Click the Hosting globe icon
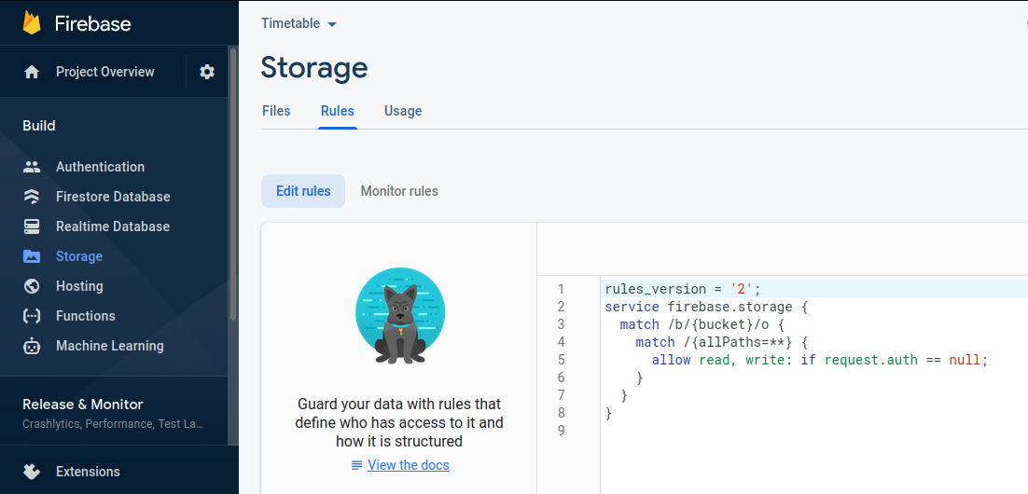Image resolution: width=1028 pixels, height=494 pixels. click(x=32, y=286)
